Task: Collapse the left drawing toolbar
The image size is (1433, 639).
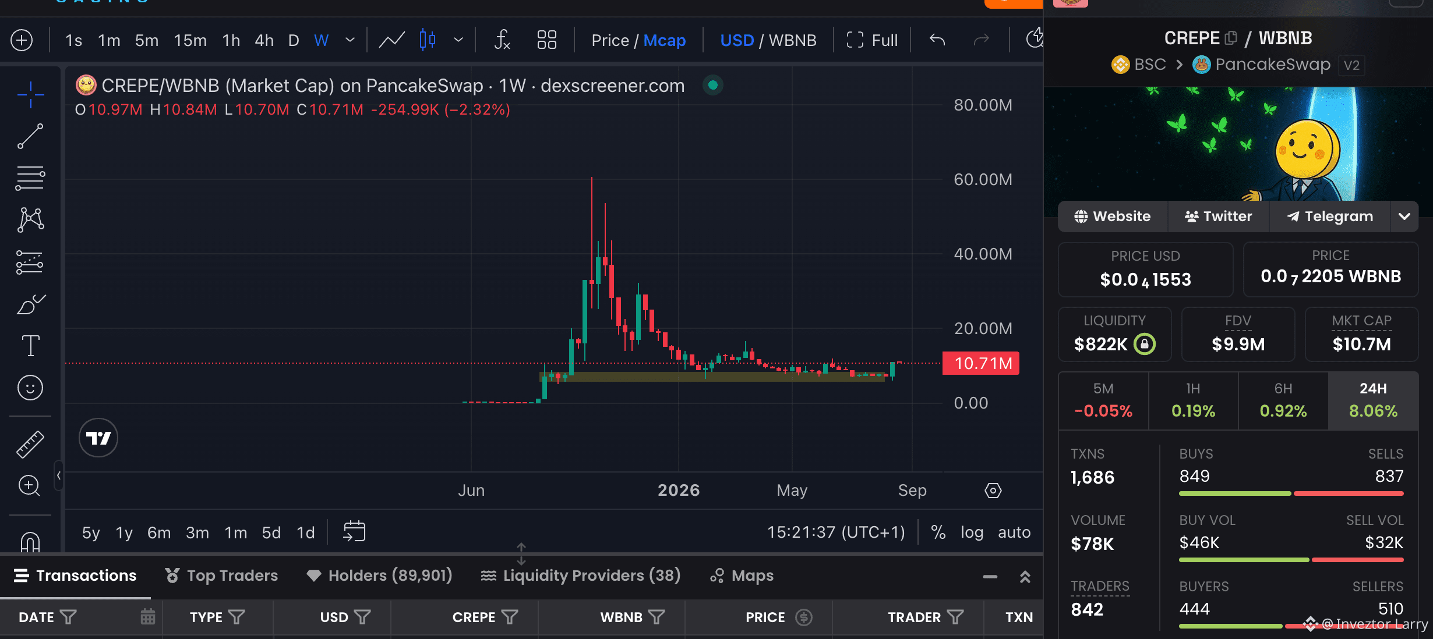Action: pyautogui.click(x=59, y=476)
